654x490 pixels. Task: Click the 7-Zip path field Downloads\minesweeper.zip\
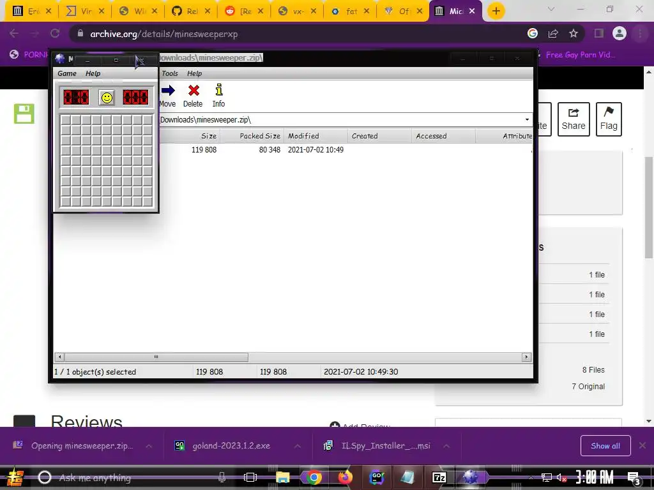(x=341, y=119)
